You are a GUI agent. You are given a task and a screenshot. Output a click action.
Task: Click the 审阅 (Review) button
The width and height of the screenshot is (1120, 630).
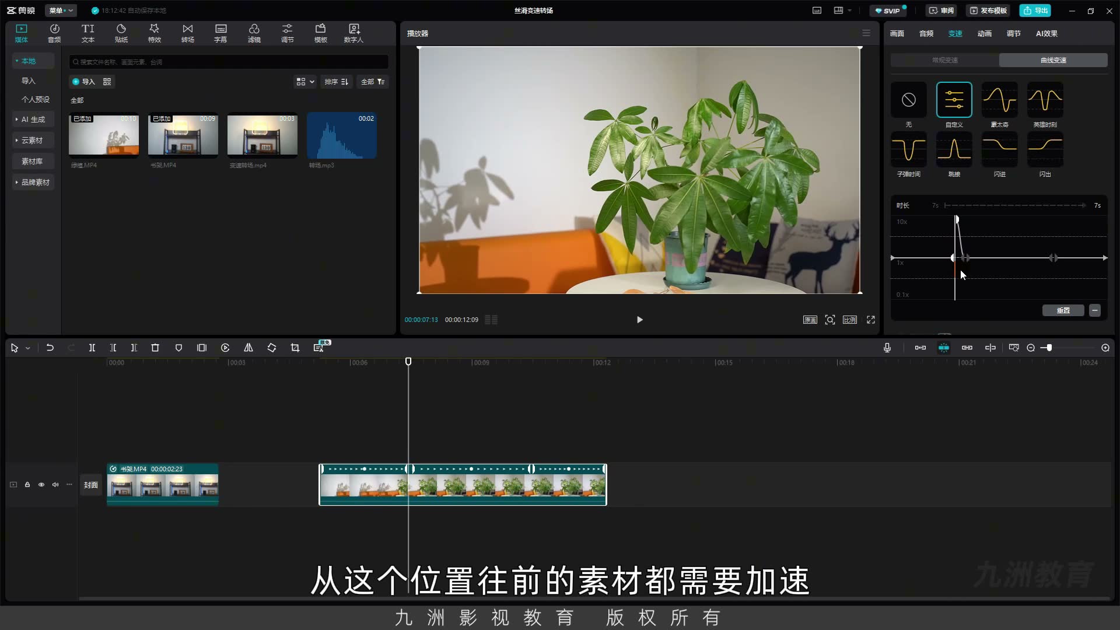(942, 10)
